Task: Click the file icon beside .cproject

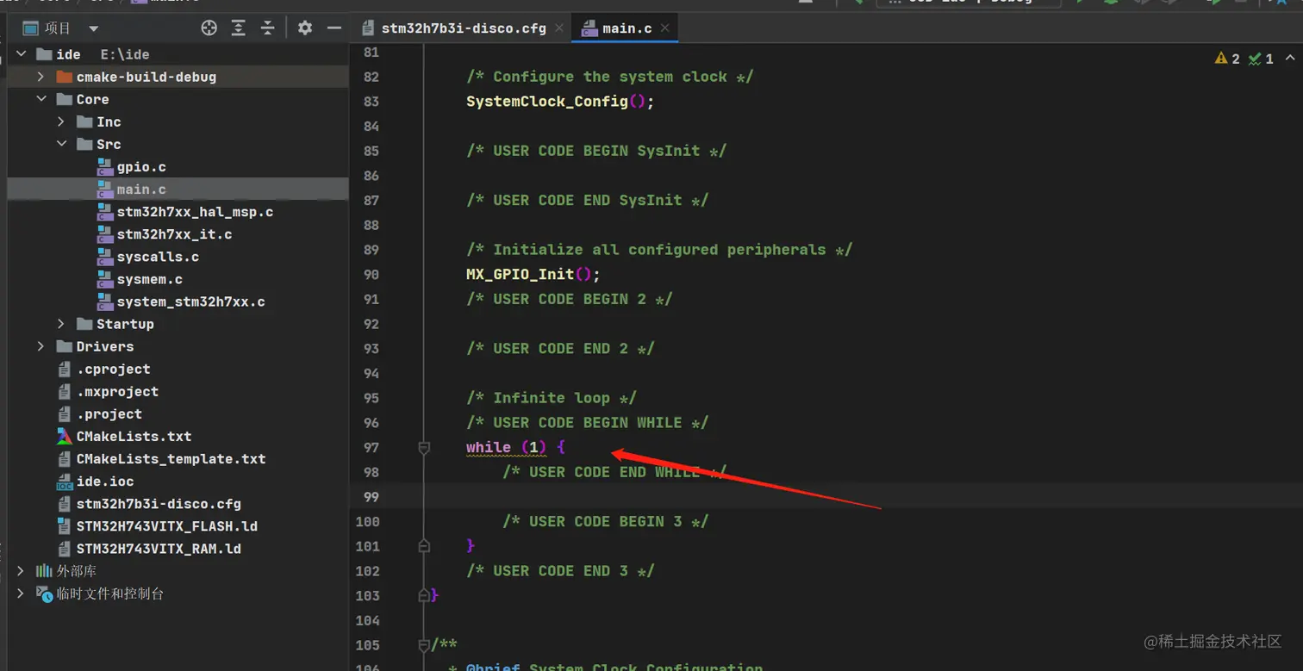Action: (x=64, y=369)
